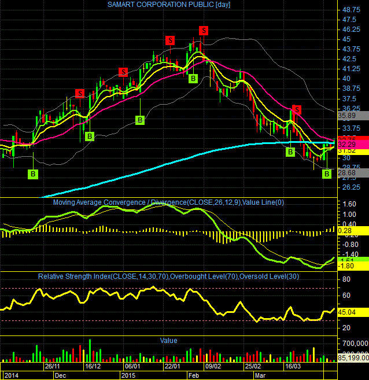Click the 26/11 date label
This screenshot has height=380, width=369.
click(52, 366)
